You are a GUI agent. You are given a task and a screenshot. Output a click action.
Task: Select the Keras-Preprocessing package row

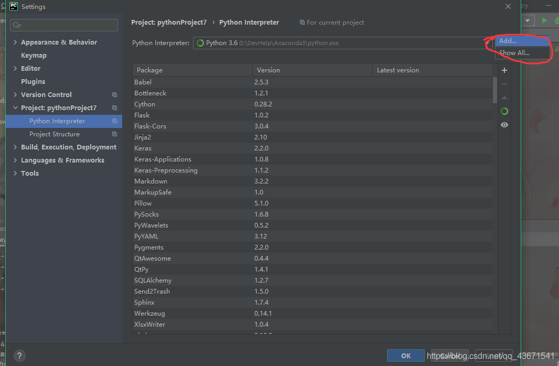tap(313, 170)
